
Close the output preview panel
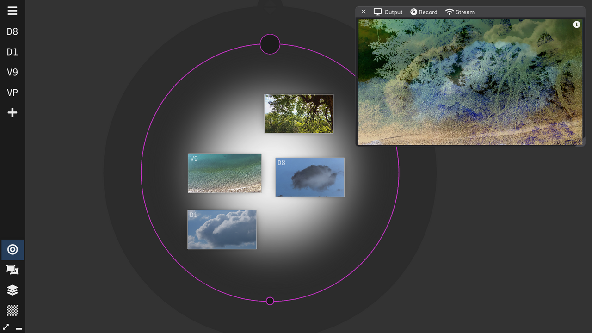(x=364, y=12)
